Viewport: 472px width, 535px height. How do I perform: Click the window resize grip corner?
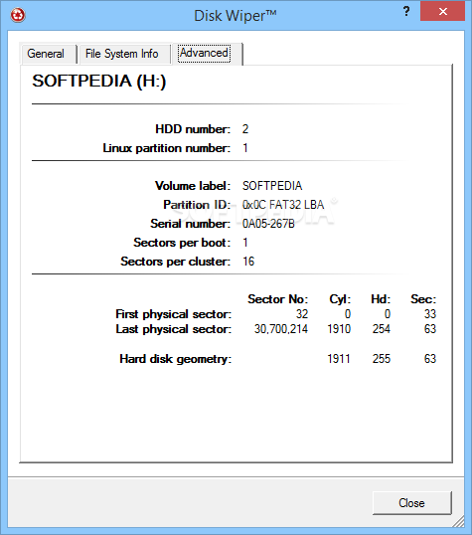pyautogui.click(x=459, y=522)
